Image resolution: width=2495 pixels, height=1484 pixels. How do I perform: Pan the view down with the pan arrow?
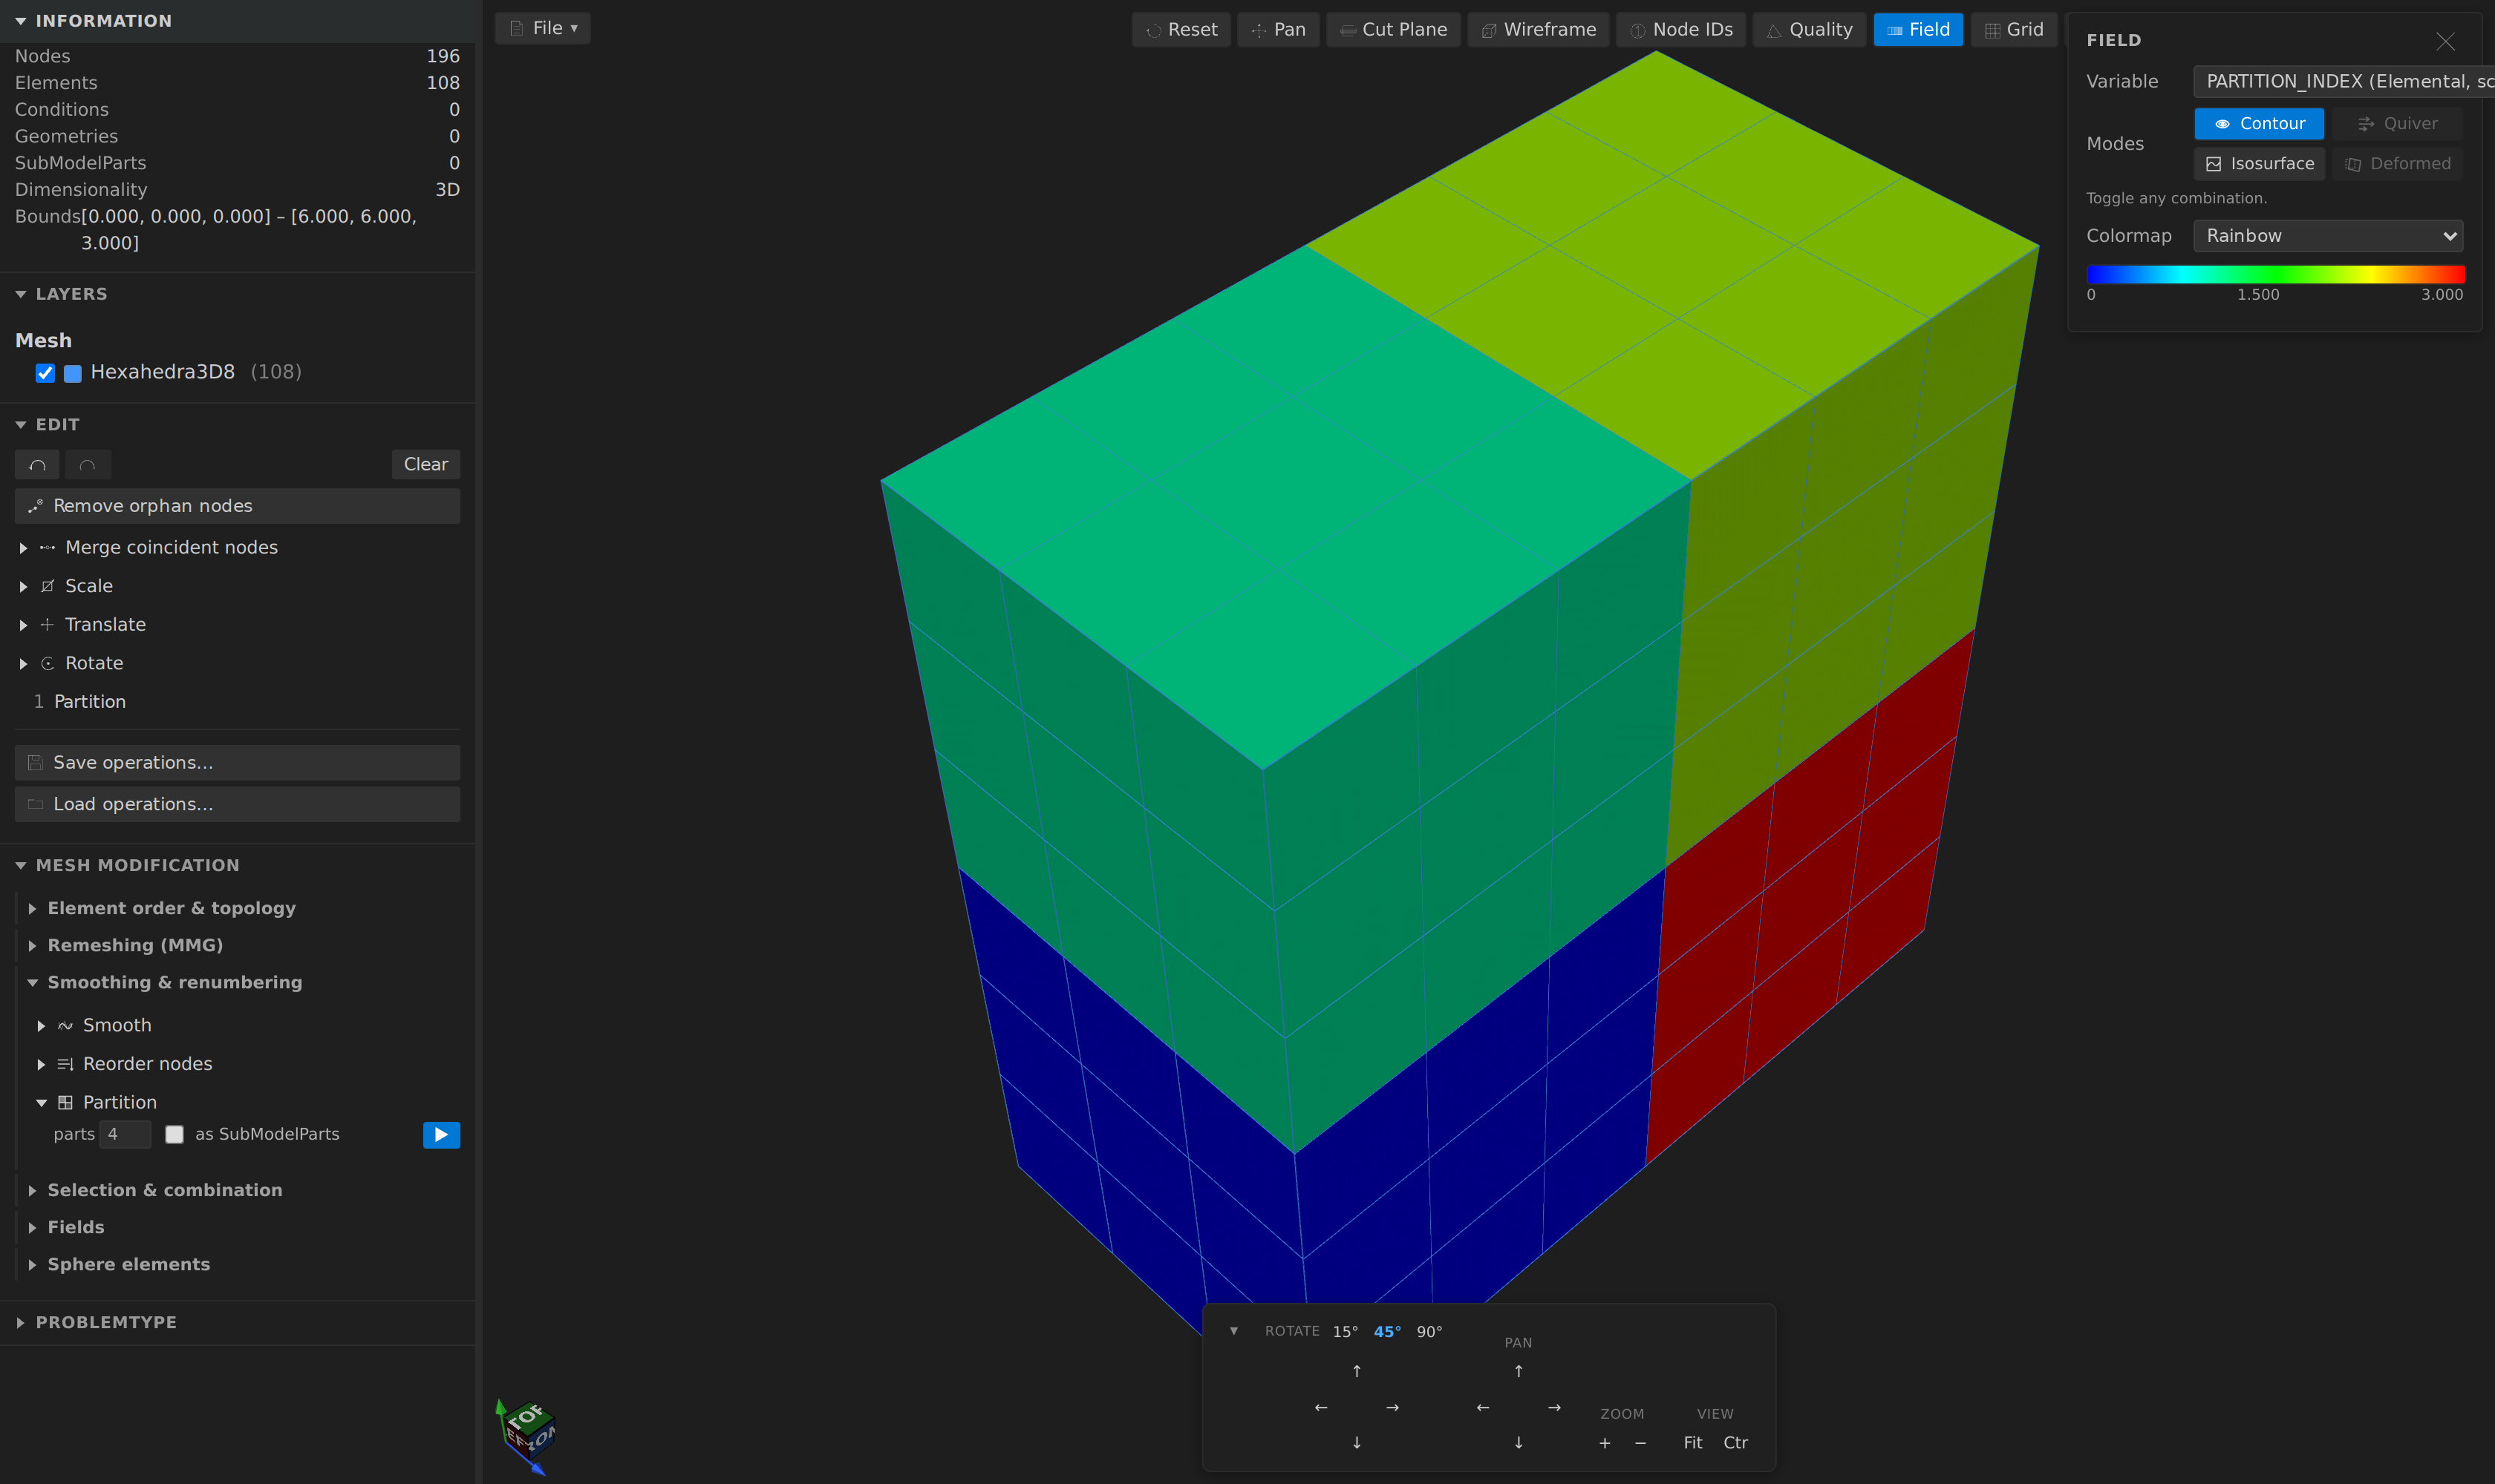(1519, 1442)
